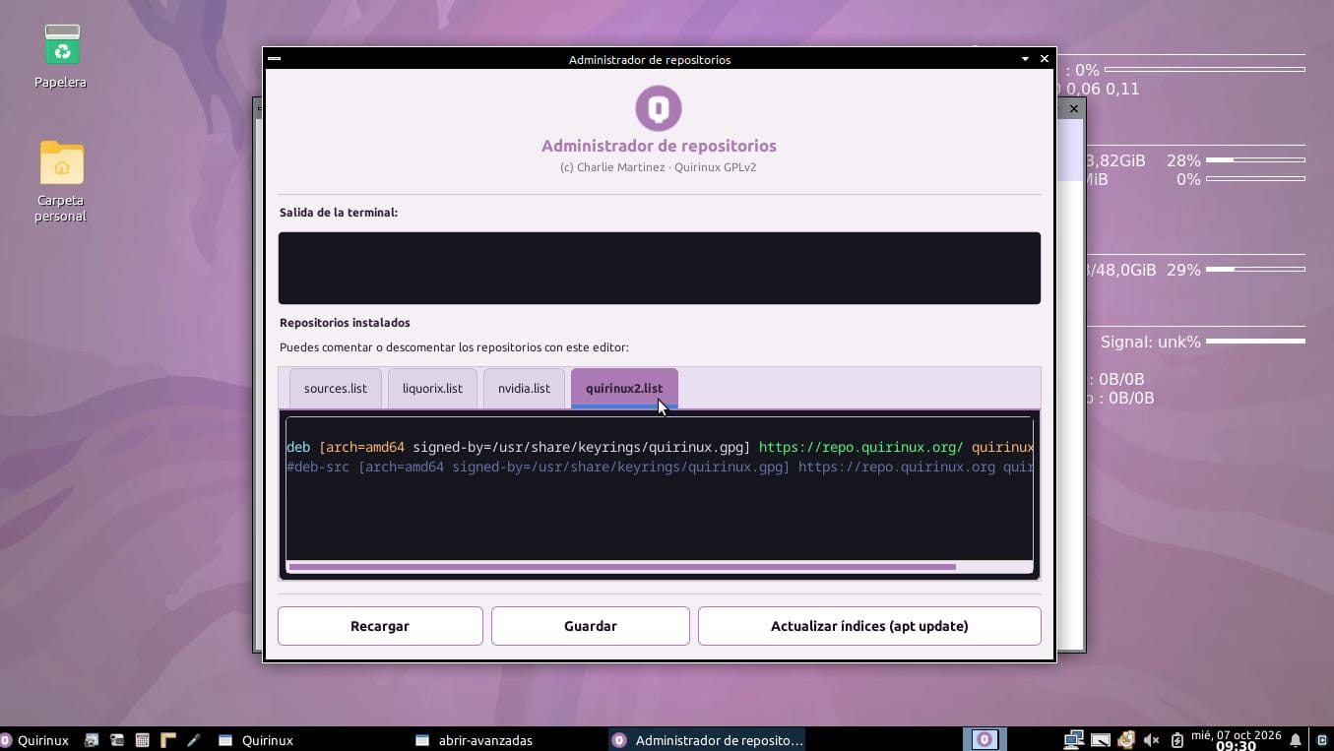Viewport: 1334px width, 751px height.
Task: Switch to the liquorix.list tab
Action: [x=432, y=389]
